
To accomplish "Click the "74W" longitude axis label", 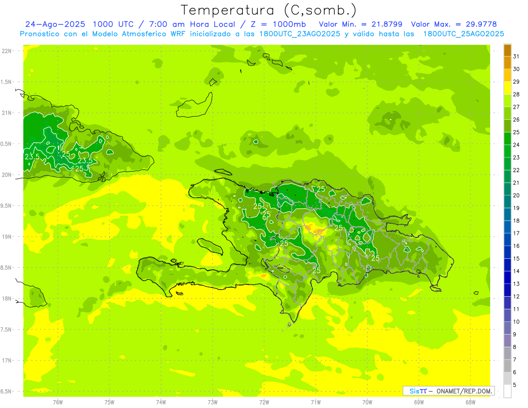I will [161, 402].
